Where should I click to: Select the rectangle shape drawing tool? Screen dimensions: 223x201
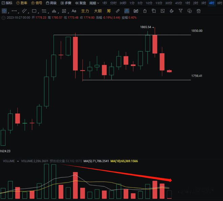pyautogui.click(x=34, y=11)
